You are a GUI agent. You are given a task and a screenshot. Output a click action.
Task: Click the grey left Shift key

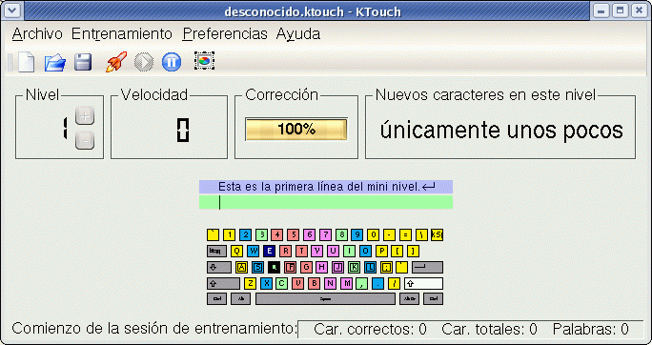coord(223,283)
